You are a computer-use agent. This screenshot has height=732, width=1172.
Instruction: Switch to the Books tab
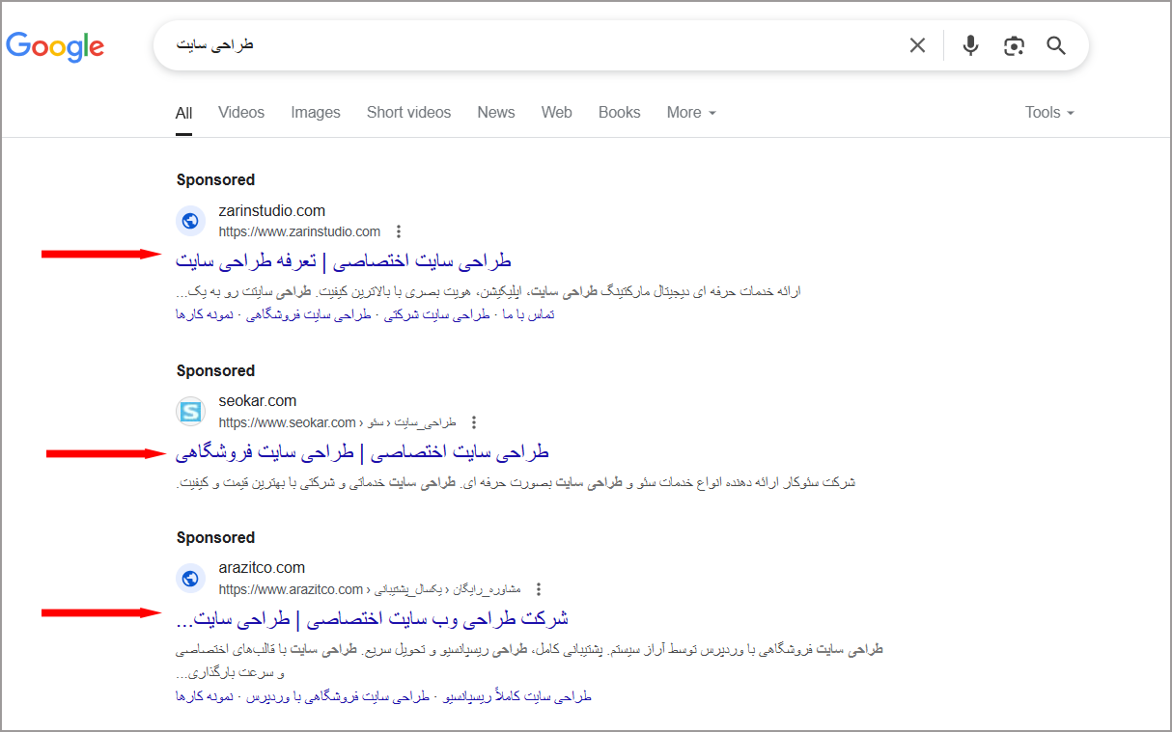click(619, 113)
